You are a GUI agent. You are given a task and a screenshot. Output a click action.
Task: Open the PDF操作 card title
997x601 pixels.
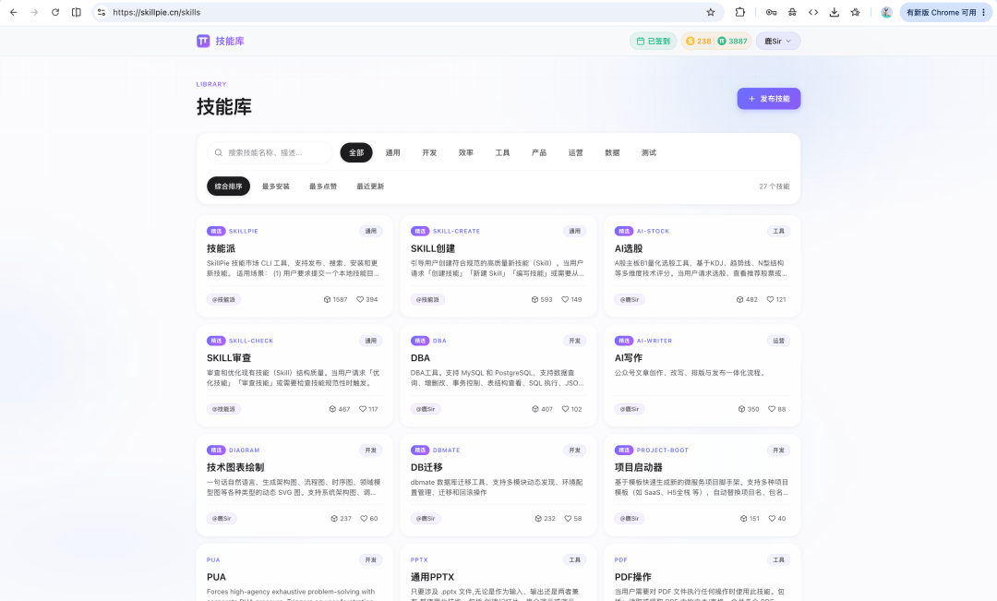632,577
